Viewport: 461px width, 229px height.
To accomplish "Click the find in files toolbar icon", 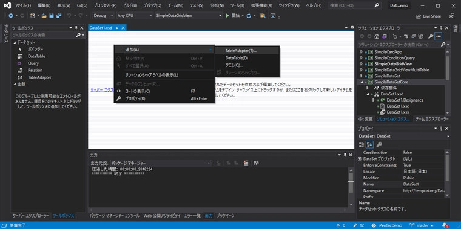I will [263, 16].
